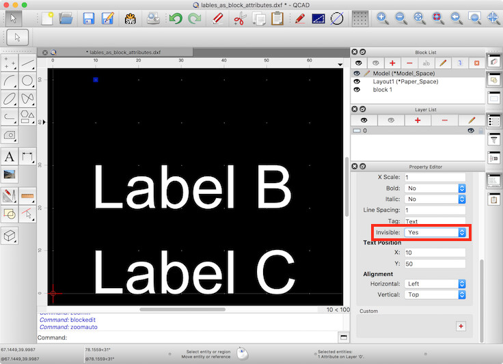Click the Text Position Y field
Image resolution: width=503 pixels, height=364 pixels.
click(435, 264)
